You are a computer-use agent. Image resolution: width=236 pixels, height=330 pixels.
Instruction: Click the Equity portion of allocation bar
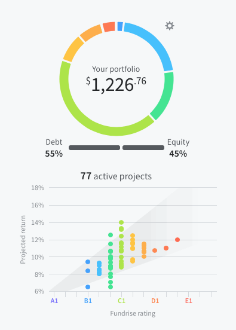(143, 148)
